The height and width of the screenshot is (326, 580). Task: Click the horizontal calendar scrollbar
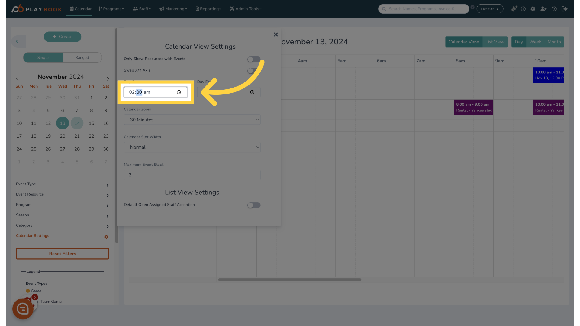pyautogui.click(x=289, y=280)
